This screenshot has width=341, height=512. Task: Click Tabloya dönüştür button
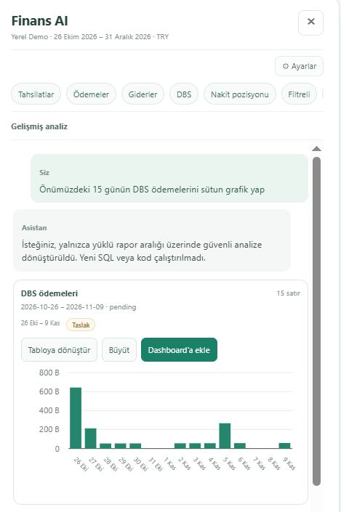point(59,350)
